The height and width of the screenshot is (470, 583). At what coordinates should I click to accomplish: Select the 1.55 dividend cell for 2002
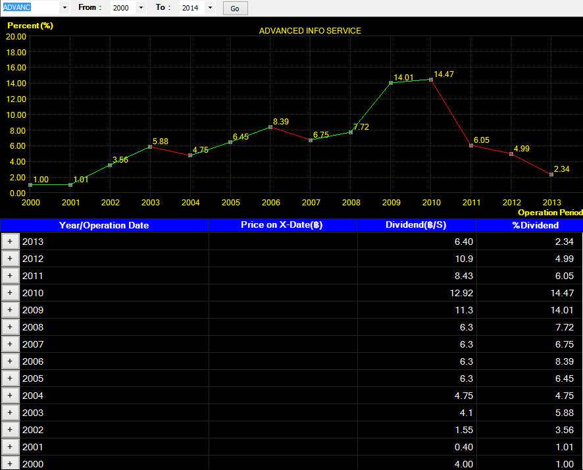(417, 430)
